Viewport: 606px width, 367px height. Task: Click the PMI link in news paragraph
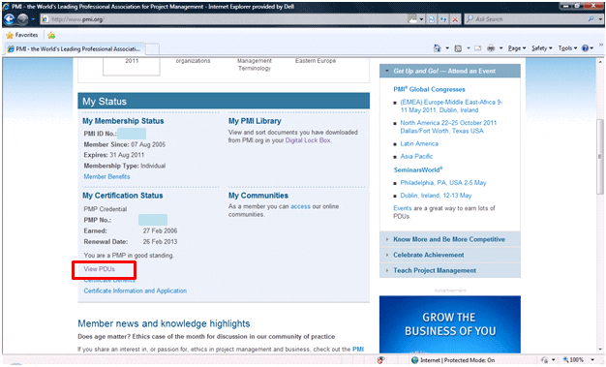tap(358, 350)
